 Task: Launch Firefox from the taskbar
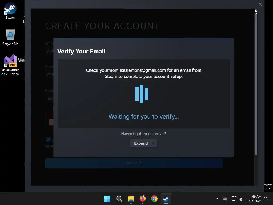click(x=143, y=199)
